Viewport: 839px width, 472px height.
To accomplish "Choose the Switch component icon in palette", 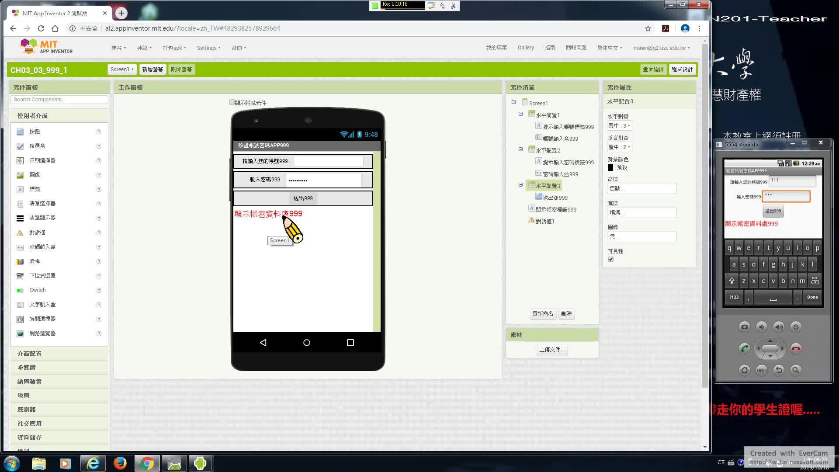I will pos(20,290).
